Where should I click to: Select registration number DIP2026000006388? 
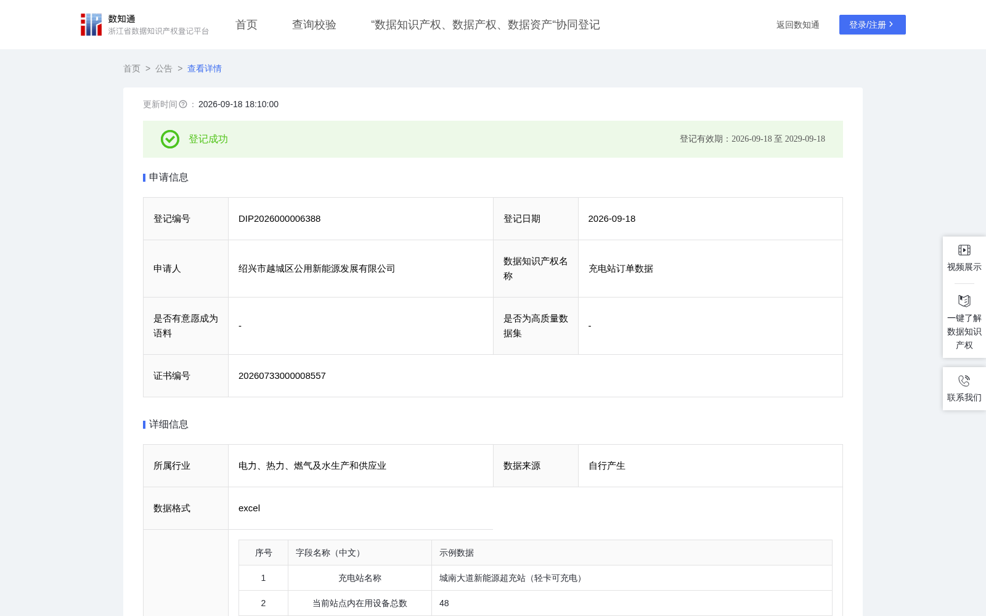pyautogui.click(x=280, y=219)
